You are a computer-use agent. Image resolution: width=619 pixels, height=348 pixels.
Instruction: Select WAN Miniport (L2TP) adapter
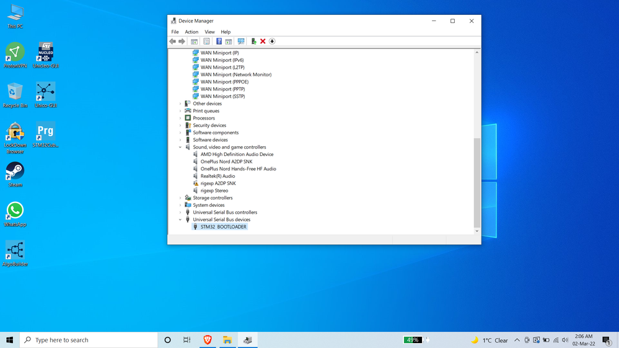pyautogui.click(x=222, y=67)
